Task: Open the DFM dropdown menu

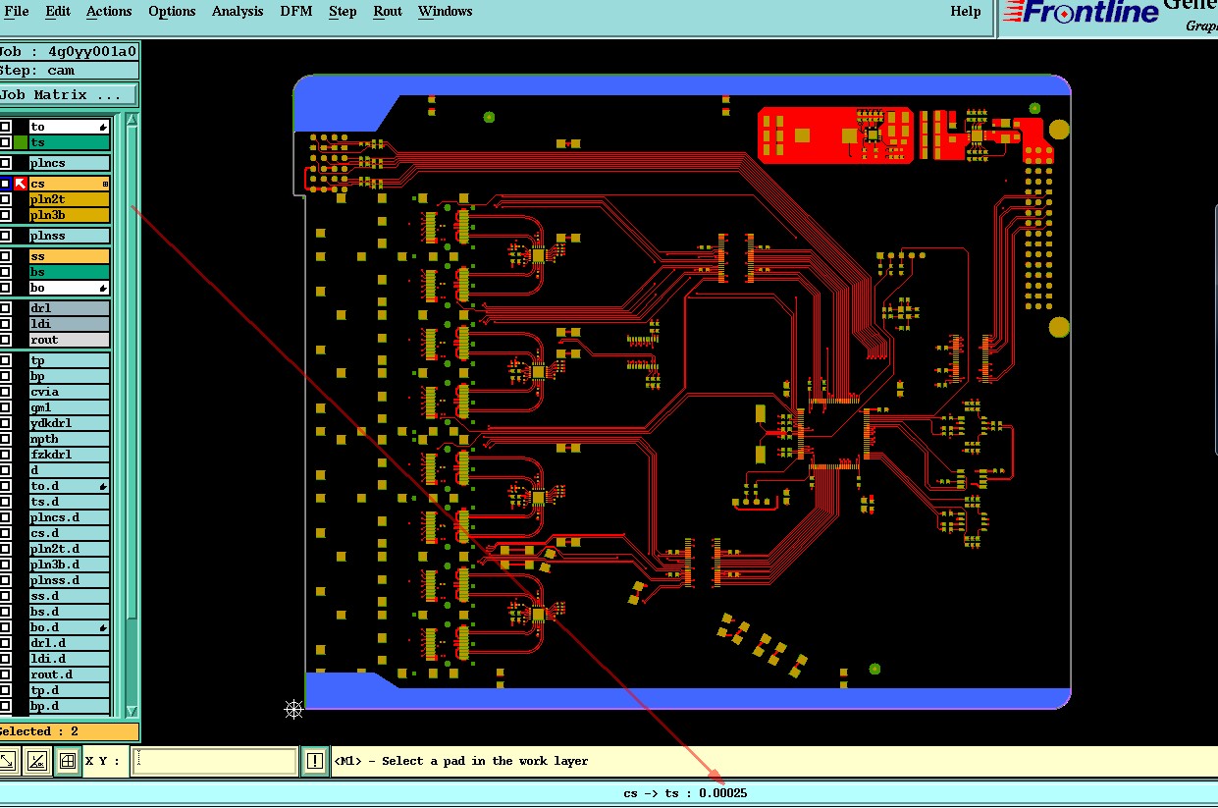Action: tap(295, 12)
